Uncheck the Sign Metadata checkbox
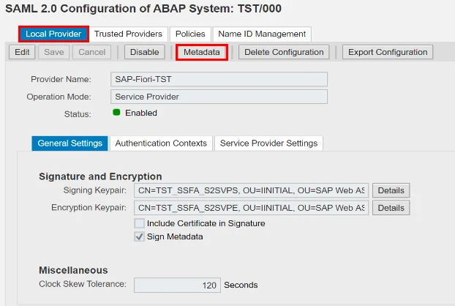Image resolution: width=455 pixels, height=306 pixels. click(139, 236)
